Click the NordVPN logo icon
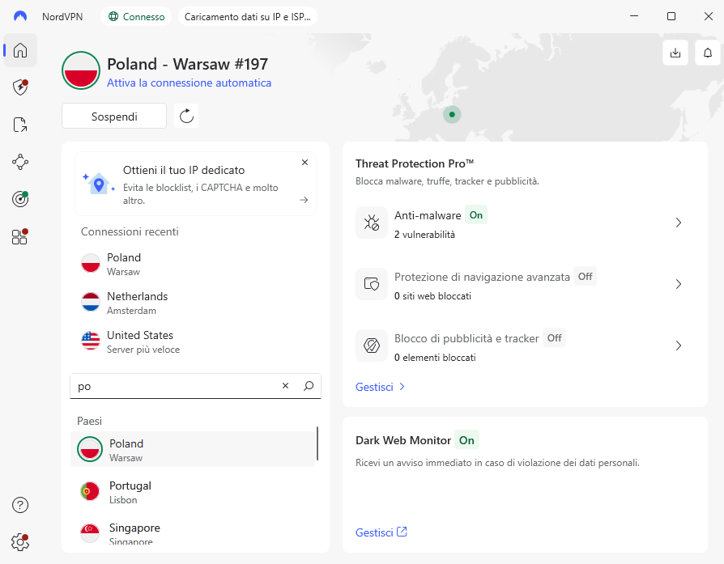This screenshot has height=564, width=724. pos(20,17)
